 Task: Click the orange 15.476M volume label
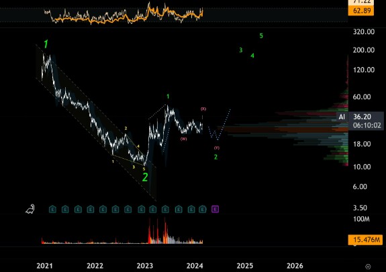point(365,240)
